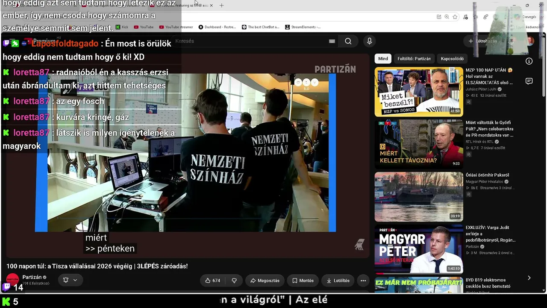Click the Partizán channel name below the video

point(32,277)
